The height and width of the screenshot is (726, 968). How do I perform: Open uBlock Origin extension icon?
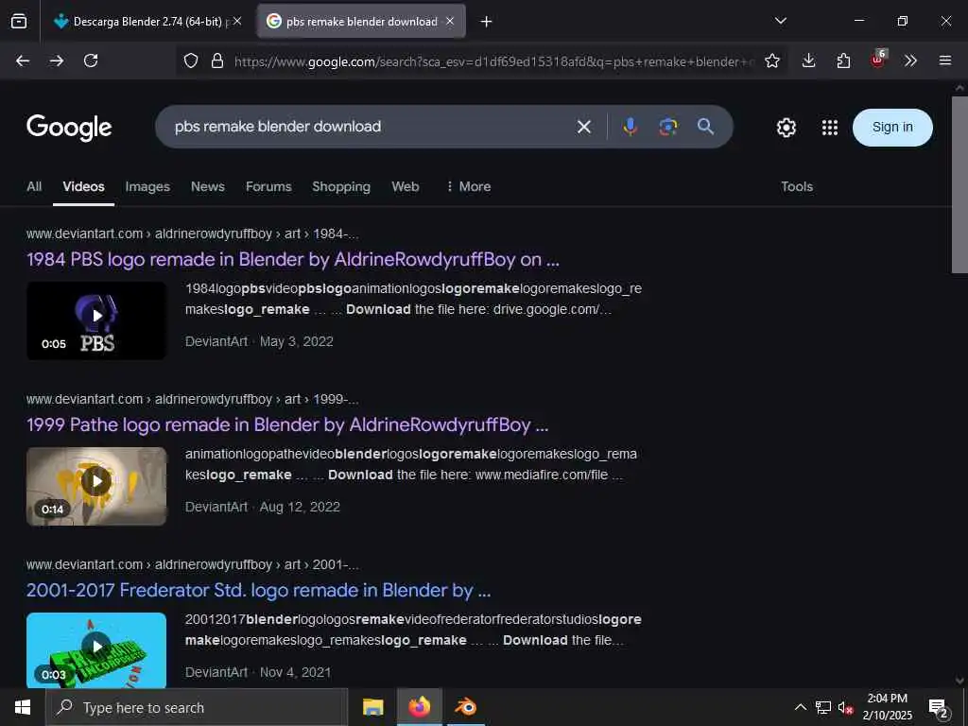click(878, 60)
